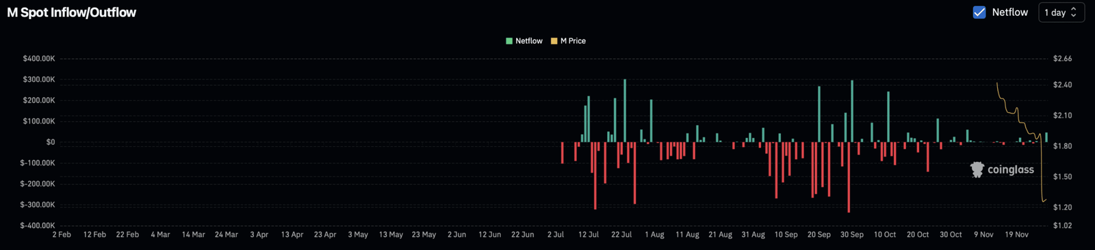Click the 2 Feb date label

(62, 234)
